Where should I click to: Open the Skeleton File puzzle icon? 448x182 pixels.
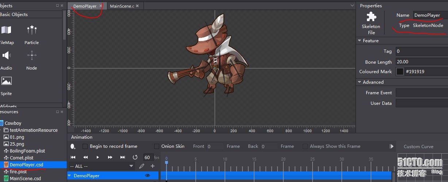pos(371,17)
